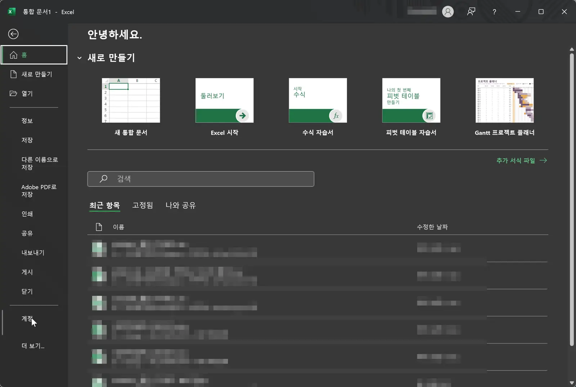576x387 pixels.
Task: Click the Excel logo in title bar
Action: pos(12,12)
